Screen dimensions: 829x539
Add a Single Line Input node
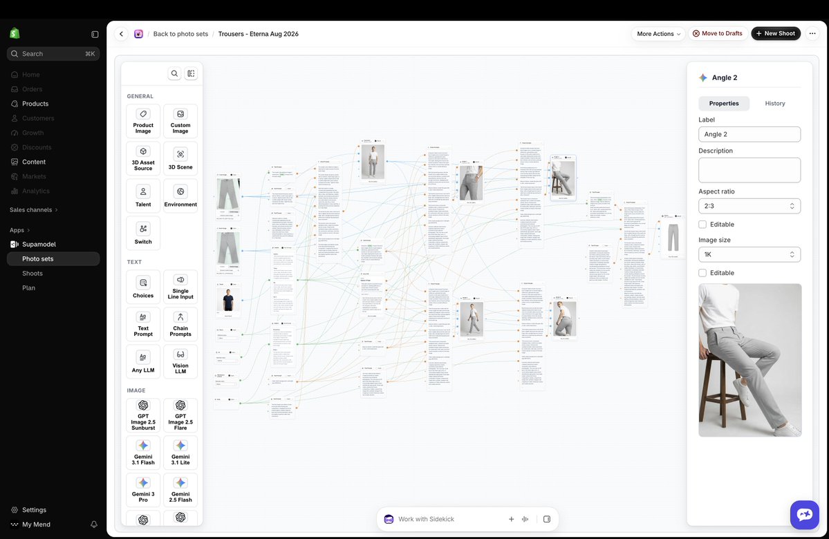pyautogui.click(x=180, y=287)
